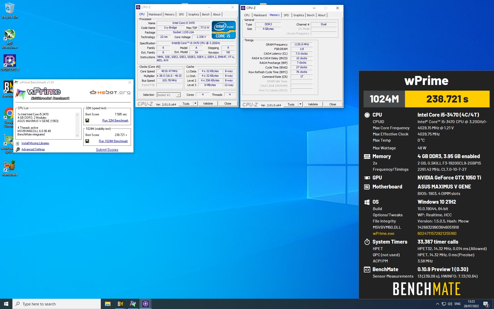Screen dimensions: 494x309
Task: Click the BenchMate code icon in result panel
Action: pyautogui.click(x=367, y=270)
